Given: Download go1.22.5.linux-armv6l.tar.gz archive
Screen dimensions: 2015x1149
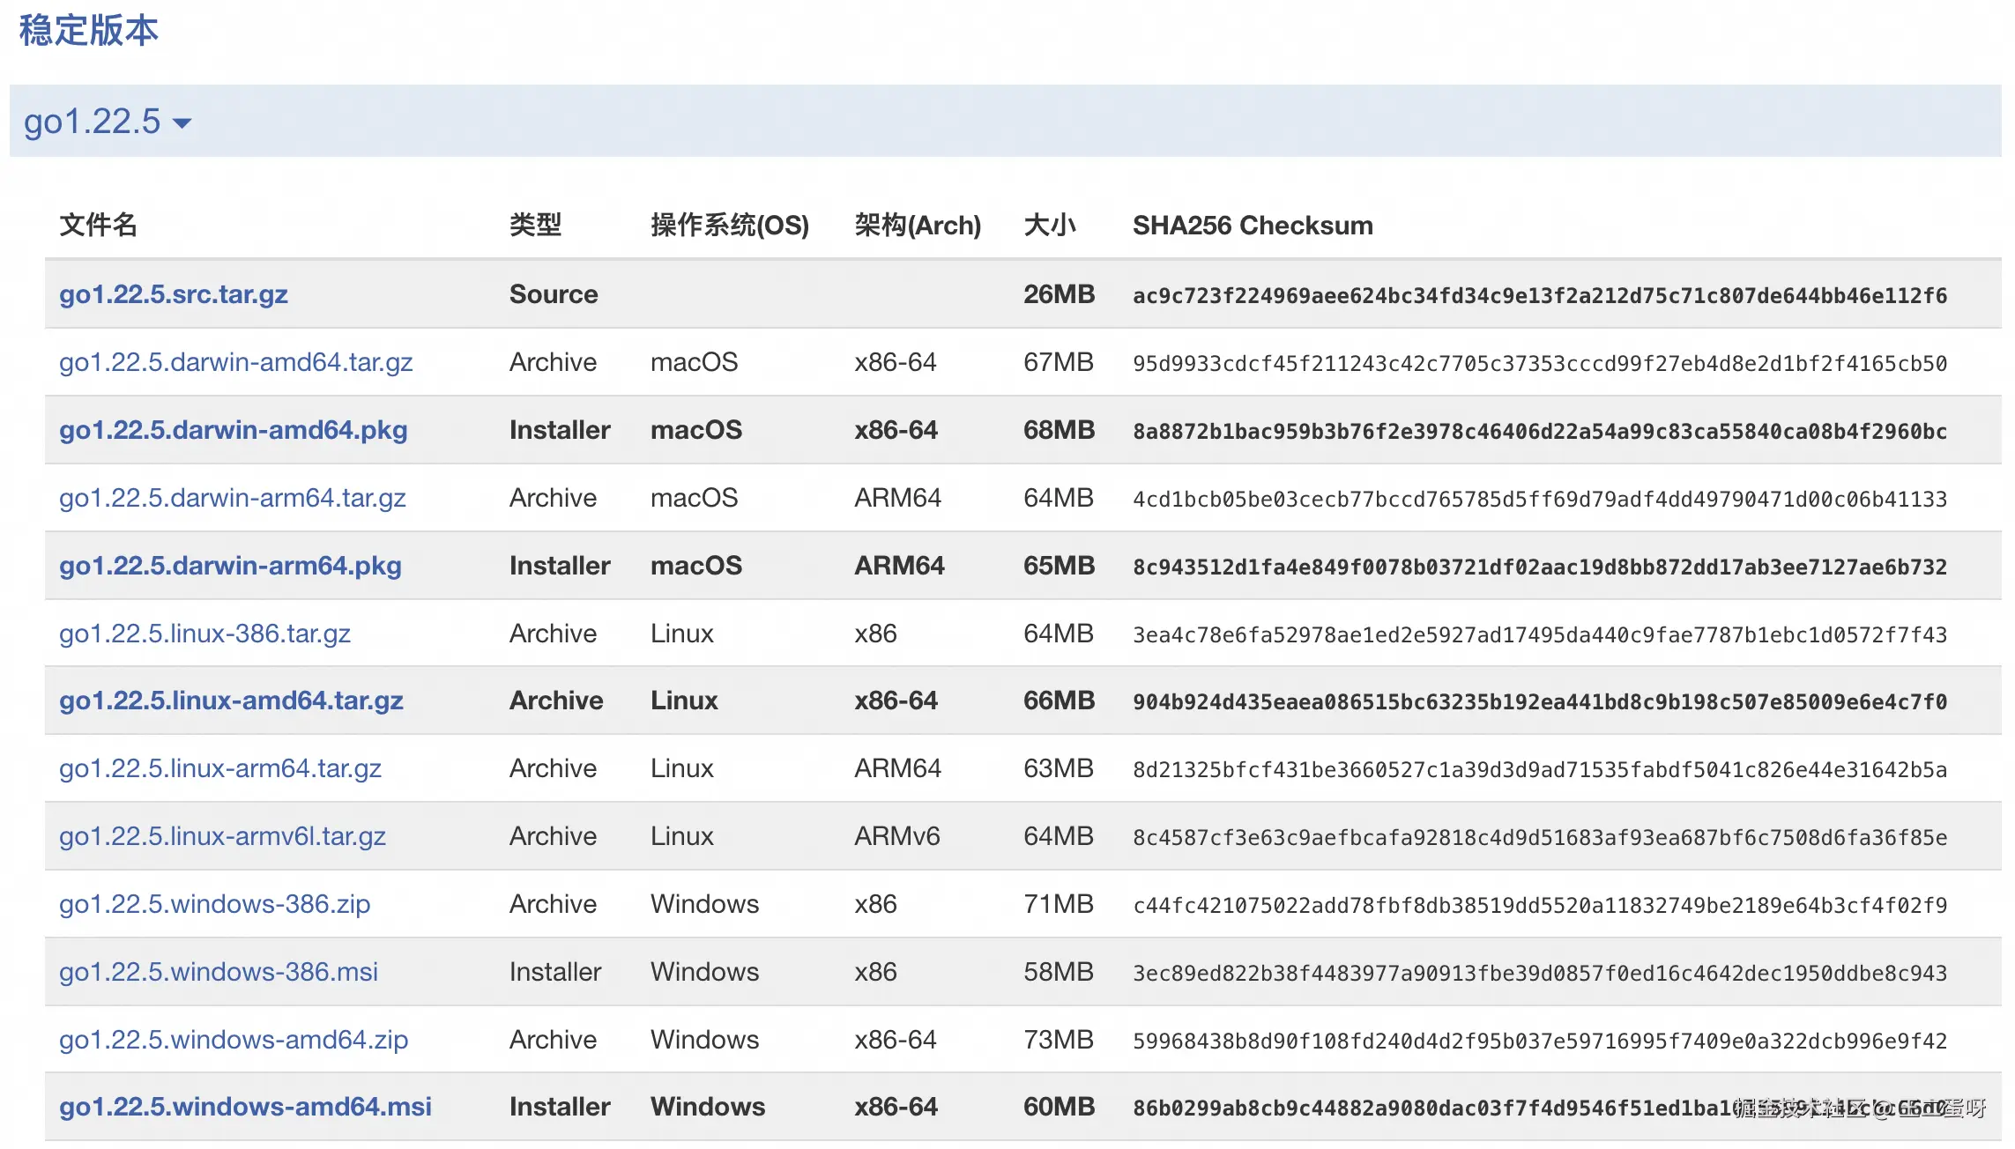Looking at the screenshot, I should (x=222, y=836).
